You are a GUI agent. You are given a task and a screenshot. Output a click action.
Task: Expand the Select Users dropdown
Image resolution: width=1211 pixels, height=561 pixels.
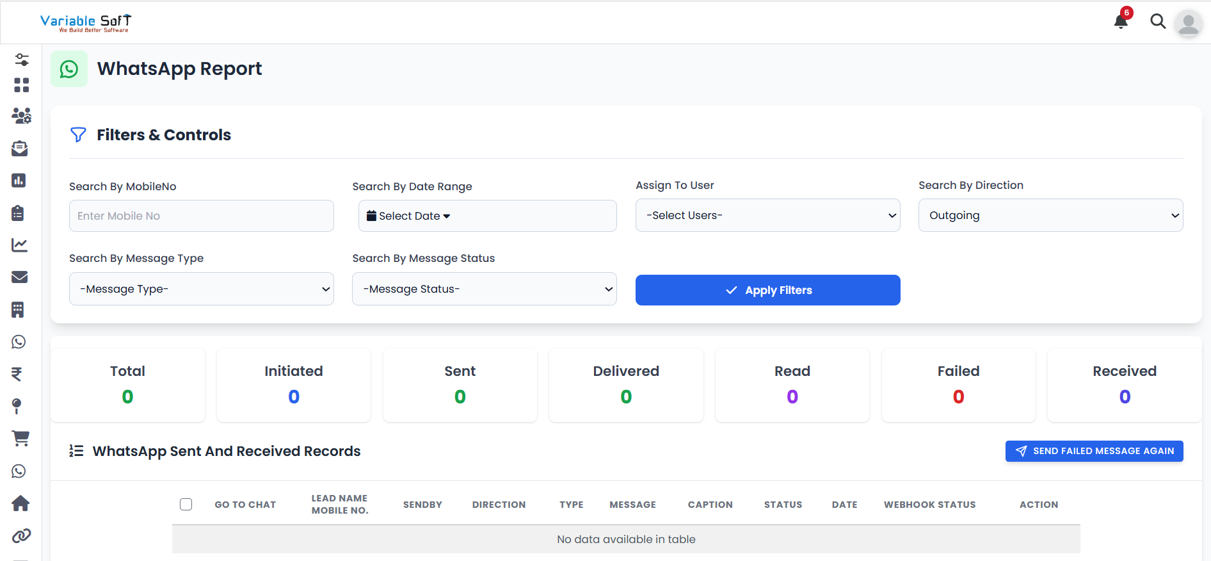pos(767,216)
